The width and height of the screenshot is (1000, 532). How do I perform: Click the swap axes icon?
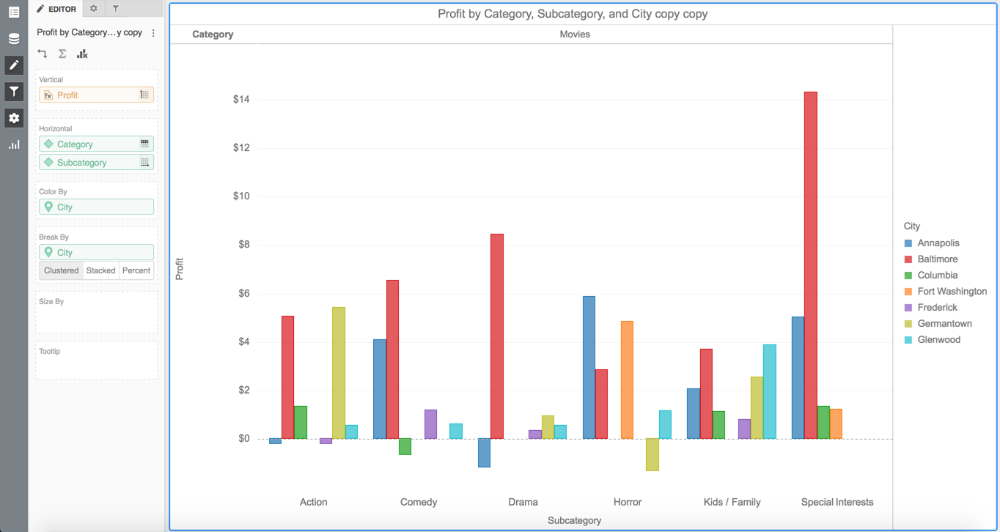point(43,53)
